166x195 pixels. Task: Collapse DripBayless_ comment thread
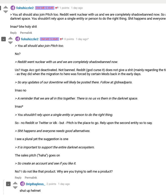[x=8, y=184]
